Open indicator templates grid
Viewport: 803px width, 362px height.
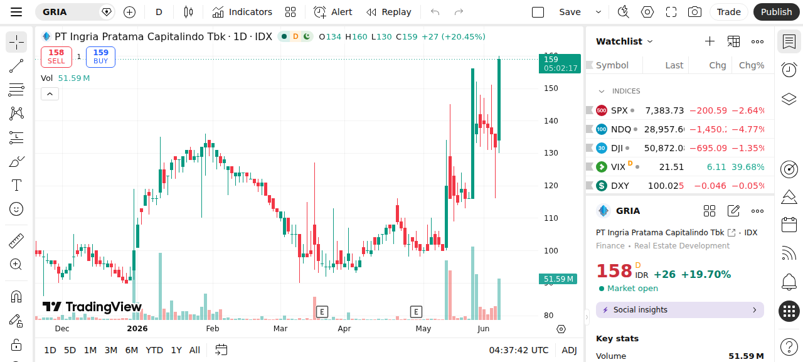pyautogui.click(x=290, y=12)
